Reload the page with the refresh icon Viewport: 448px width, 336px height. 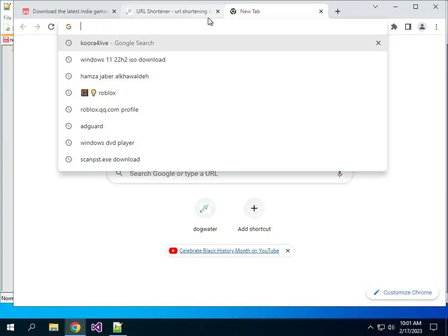click(51, 27)
